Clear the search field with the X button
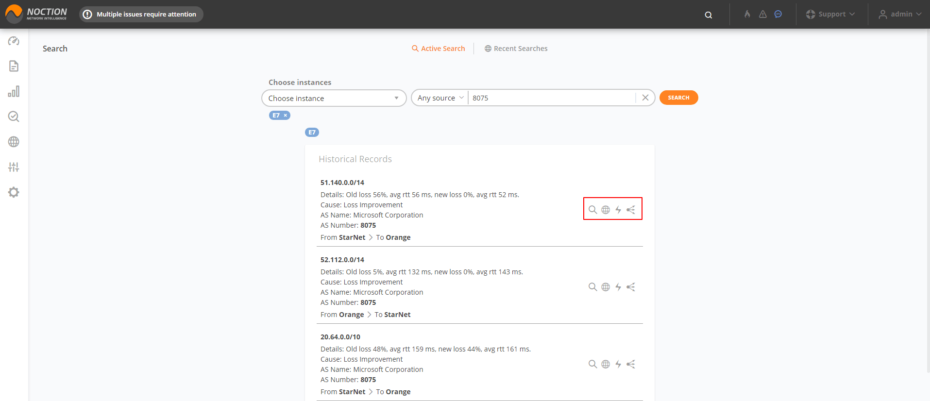Screen dimensions: 930x401 pos(645,98)
